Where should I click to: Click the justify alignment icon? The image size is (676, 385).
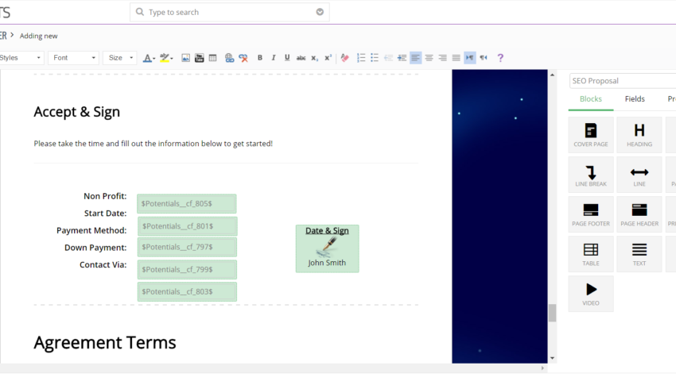point(456,58)
